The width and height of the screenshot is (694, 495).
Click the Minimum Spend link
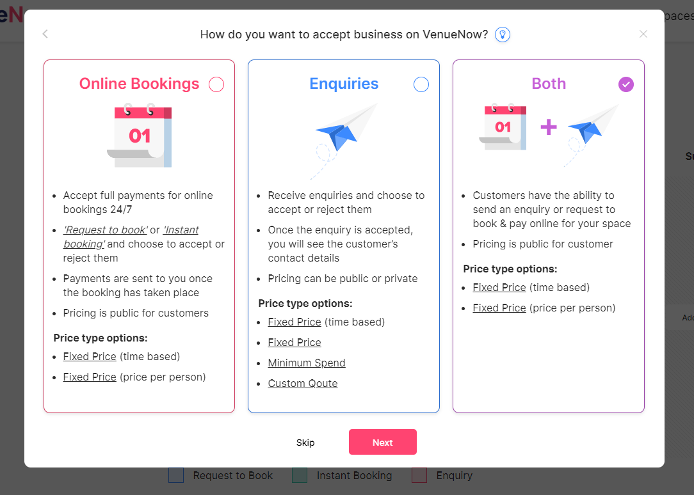tap(307, 363)
